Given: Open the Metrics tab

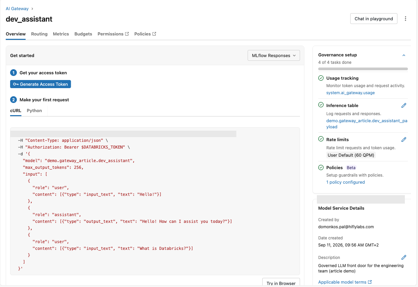Looking at the screenshot, I should tap(61, 34).
